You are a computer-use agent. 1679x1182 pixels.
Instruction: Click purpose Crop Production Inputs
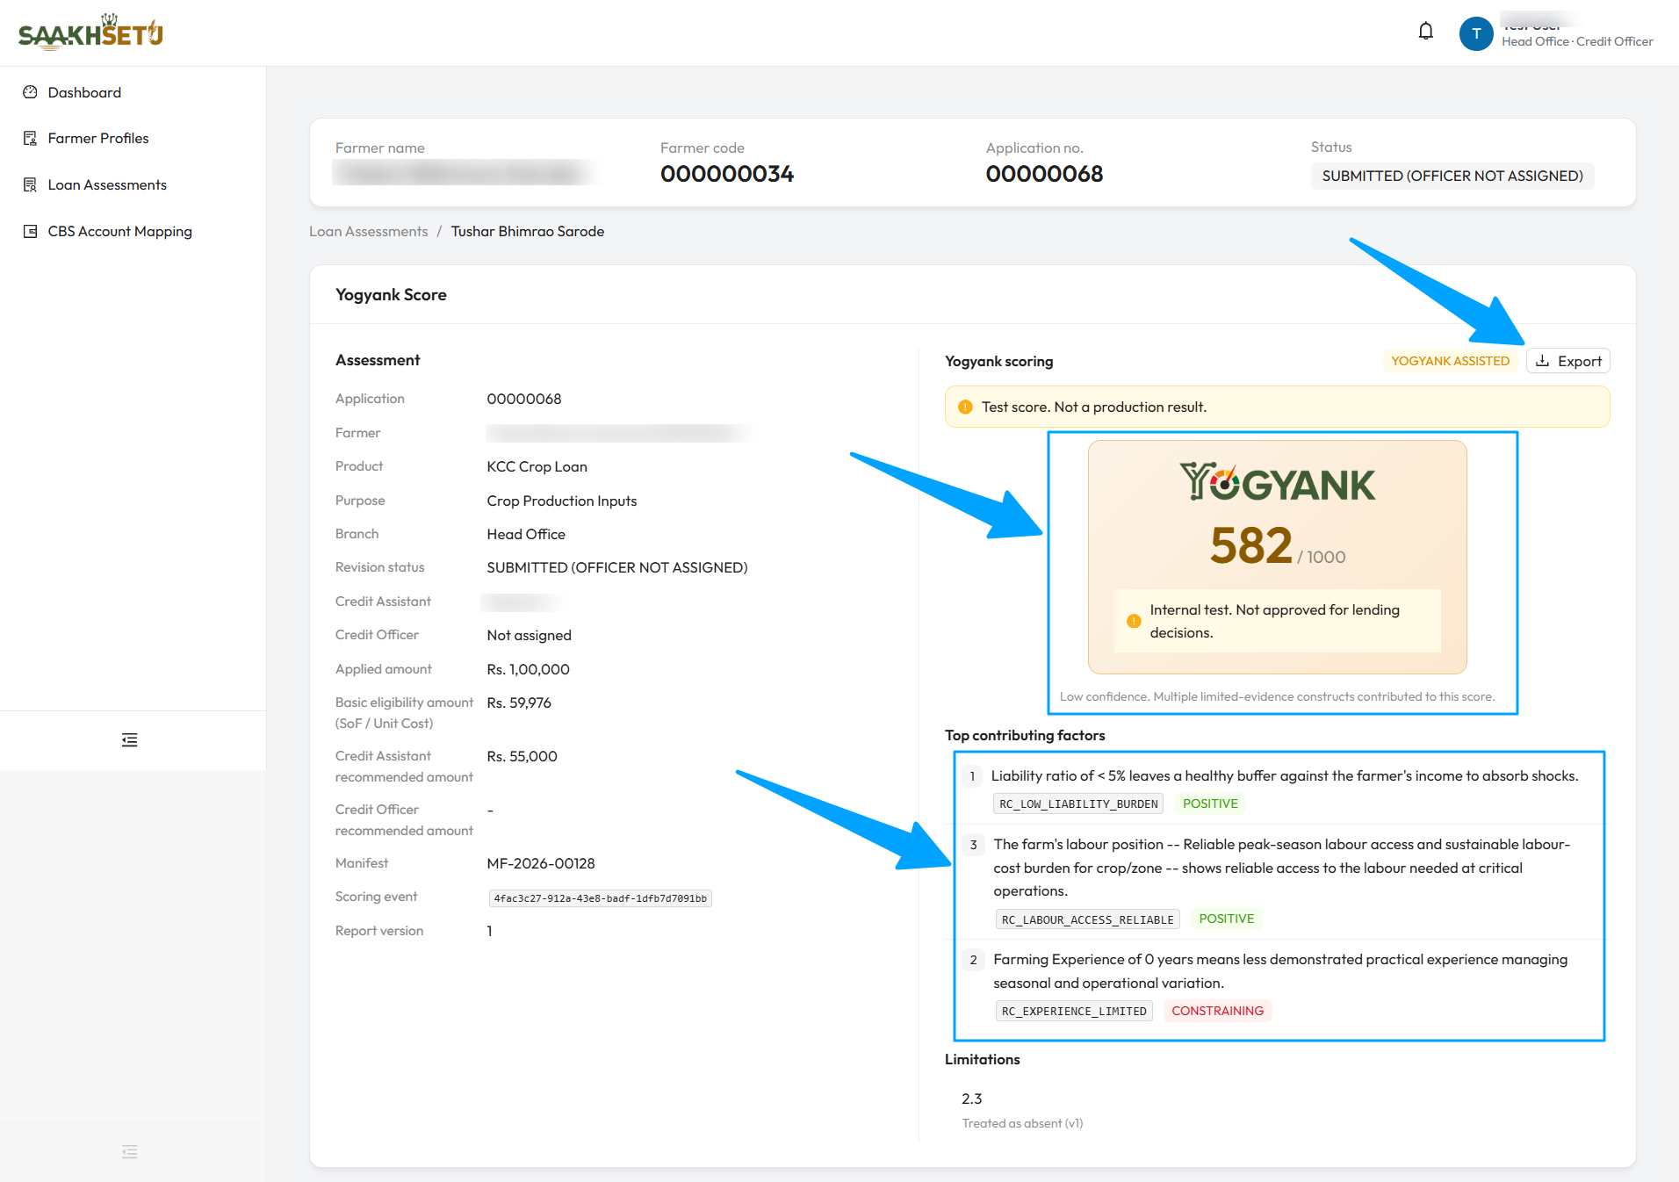(x=561, y=501)
